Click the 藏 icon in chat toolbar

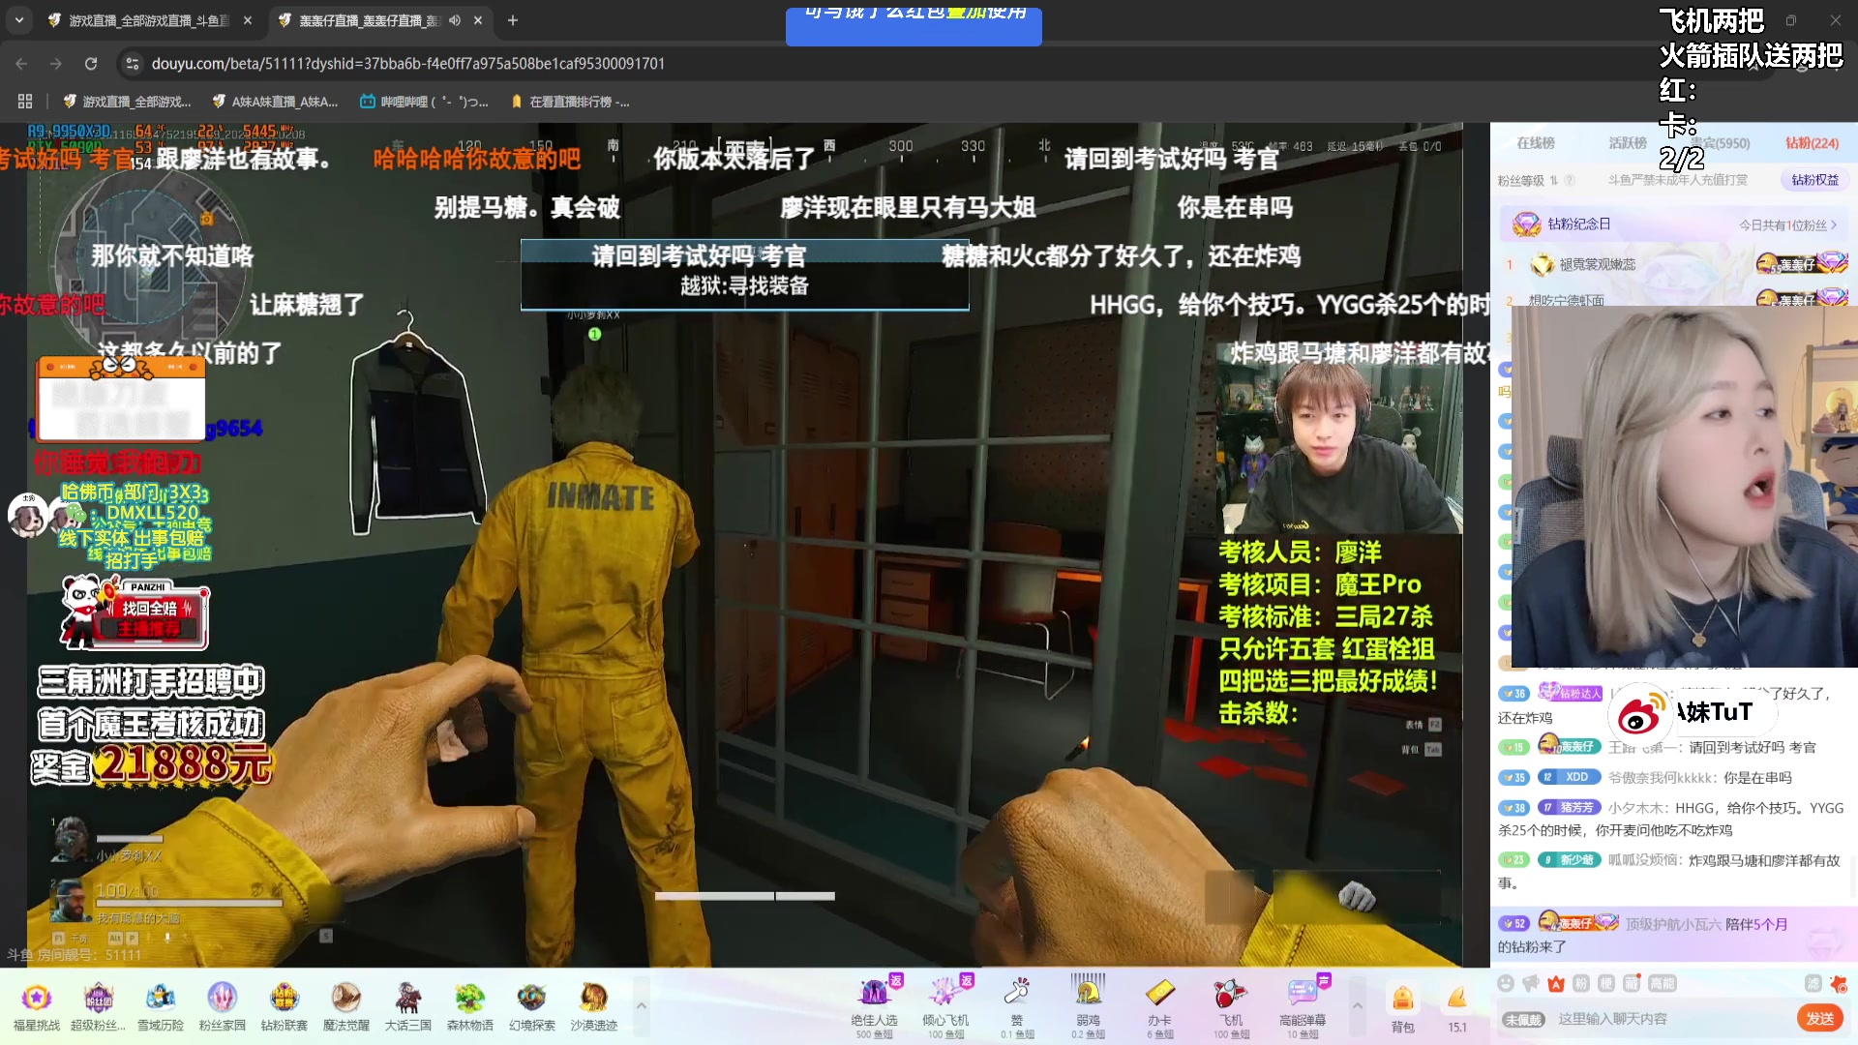[x=1631, y=983]
